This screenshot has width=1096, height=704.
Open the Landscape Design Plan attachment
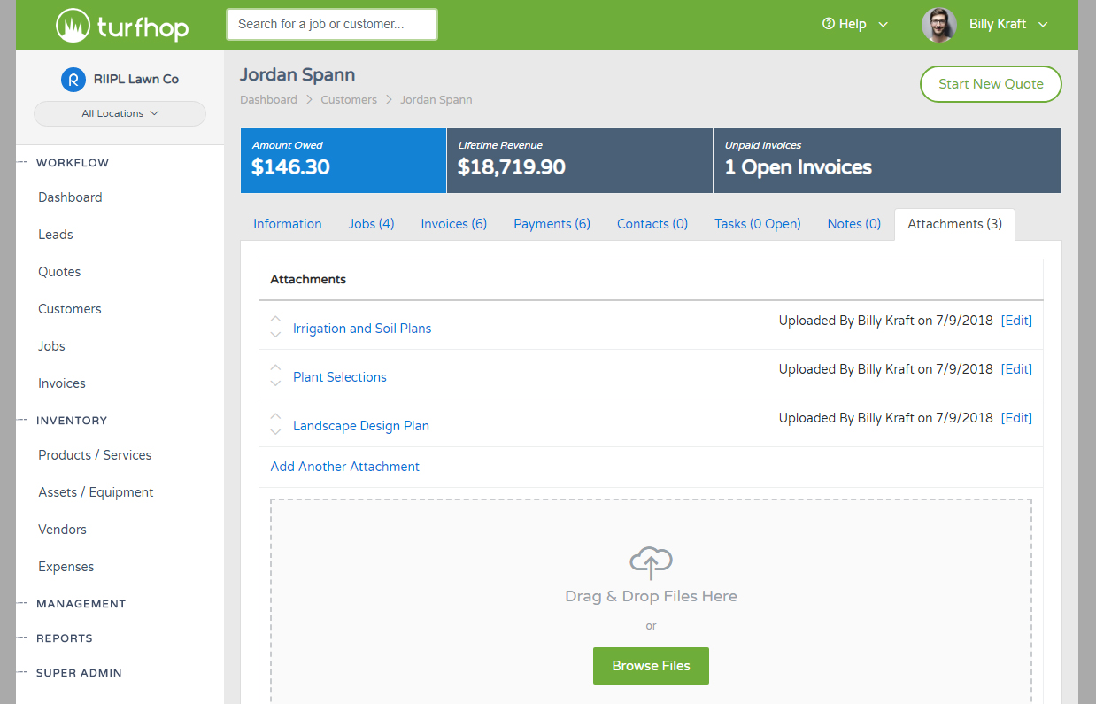(360, 426)
